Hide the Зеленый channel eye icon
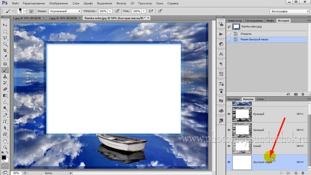The image size is (311, 175). (229, 130)
